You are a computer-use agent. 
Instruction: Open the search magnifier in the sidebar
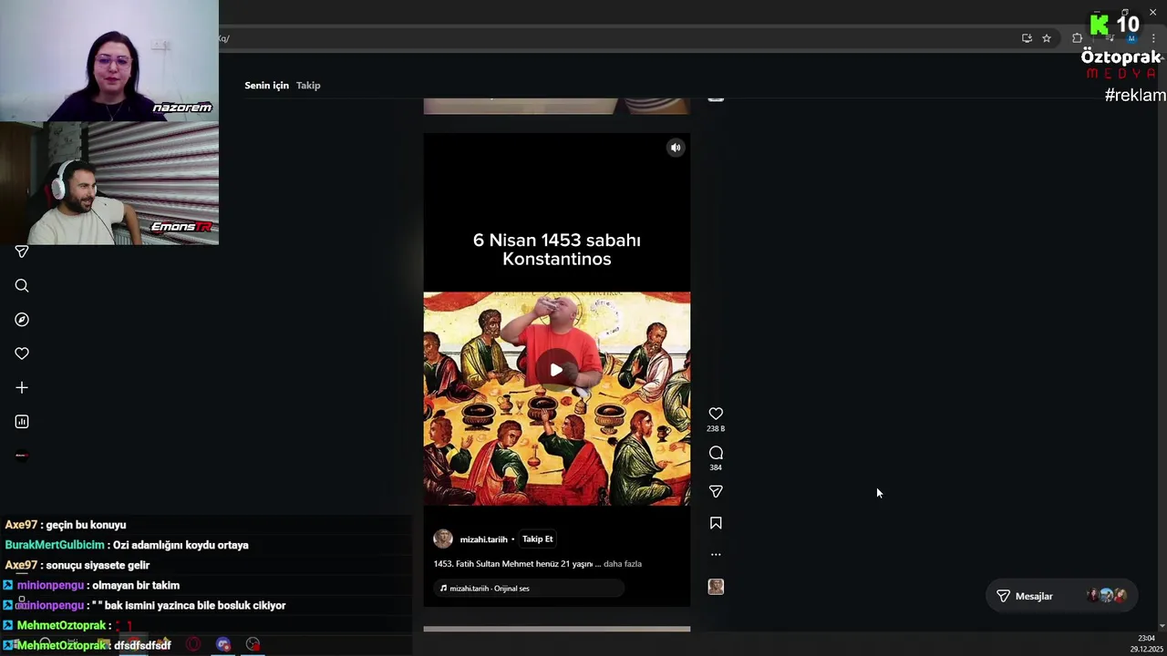point(22,286)
